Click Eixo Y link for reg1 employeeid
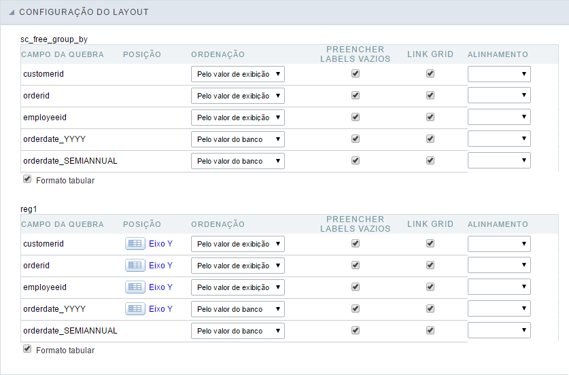Image resolution: width=569 pixels, height=375 pixels. coord(160,287)
